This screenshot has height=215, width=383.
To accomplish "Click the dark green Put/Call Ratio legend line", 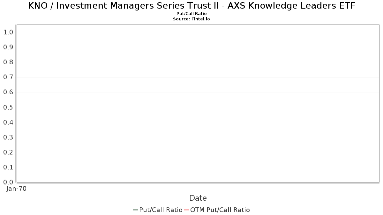I will [136, 210].
